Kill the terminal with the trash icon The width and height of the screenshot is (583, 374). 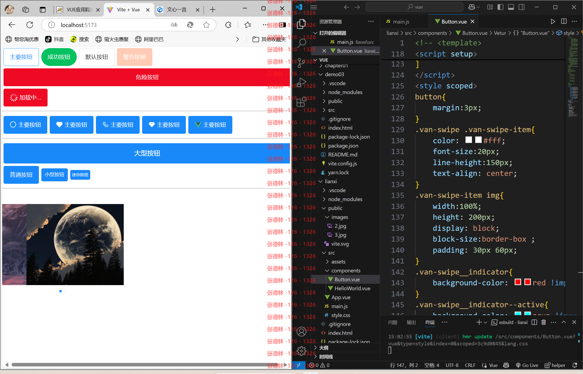544,322
